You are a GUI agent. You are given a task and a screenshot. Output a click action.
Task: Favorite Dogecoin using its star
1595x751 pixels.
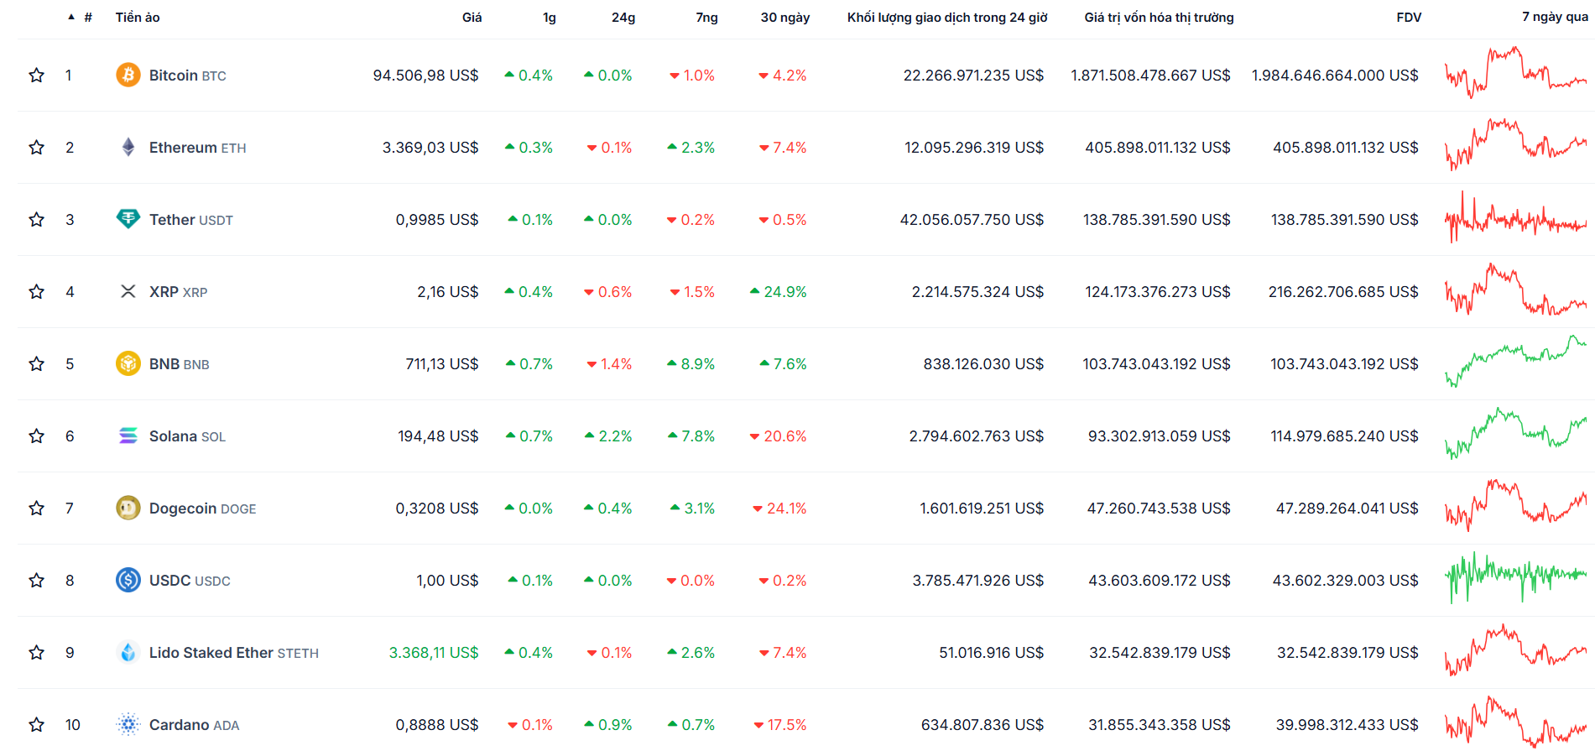click(x=36, y=508)
